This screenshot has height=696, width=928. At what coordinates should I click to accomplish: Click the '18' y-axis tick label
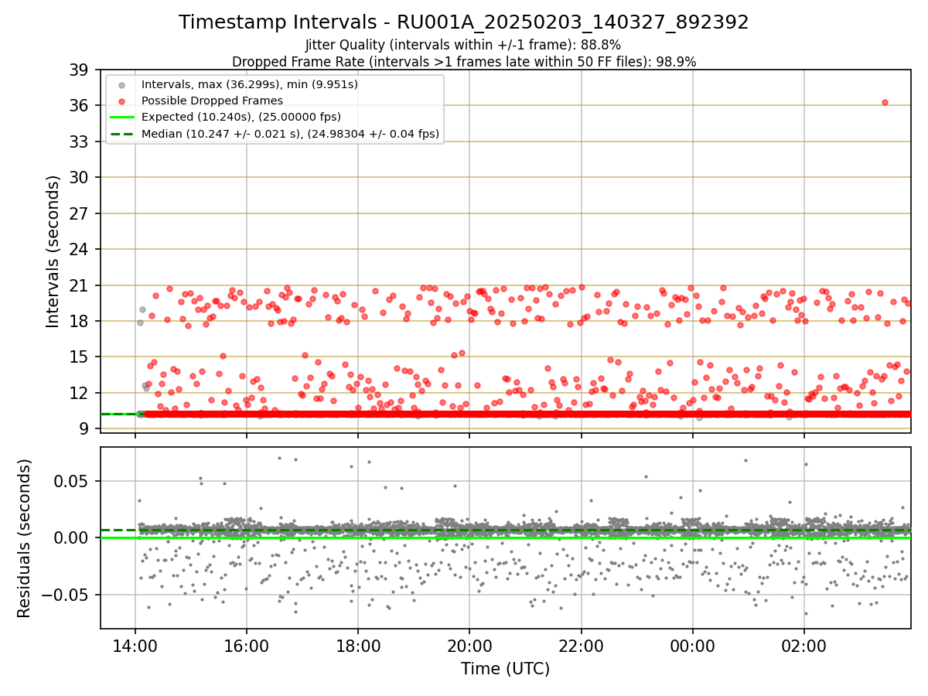coord(80,321)
